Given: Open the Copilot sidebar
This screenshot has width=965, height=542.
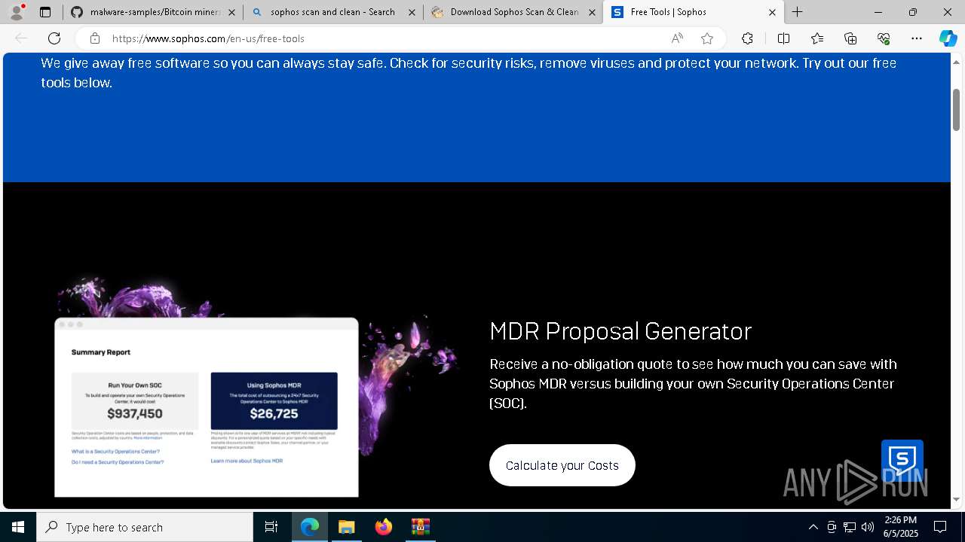Looking at the screenshot, I should [x=948, y=38].
